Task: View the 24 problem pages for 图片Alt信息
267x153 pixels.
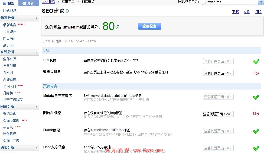Action: [x=218, y=114]
